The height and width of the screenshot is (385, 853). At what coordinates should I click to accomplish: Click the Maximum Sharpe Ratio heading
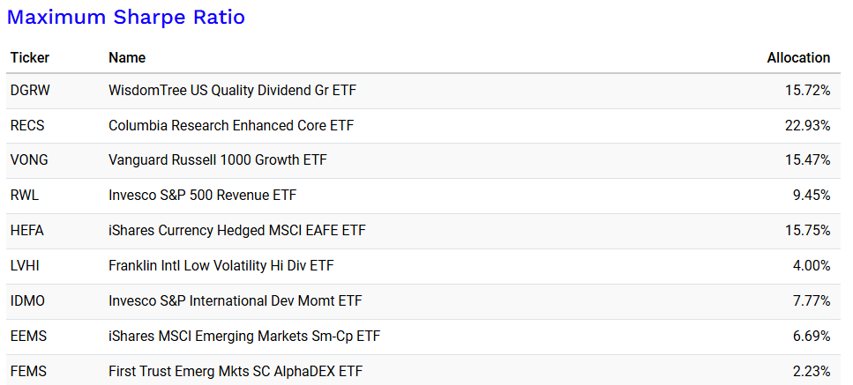pyautogui.click(x=126, y=18)
